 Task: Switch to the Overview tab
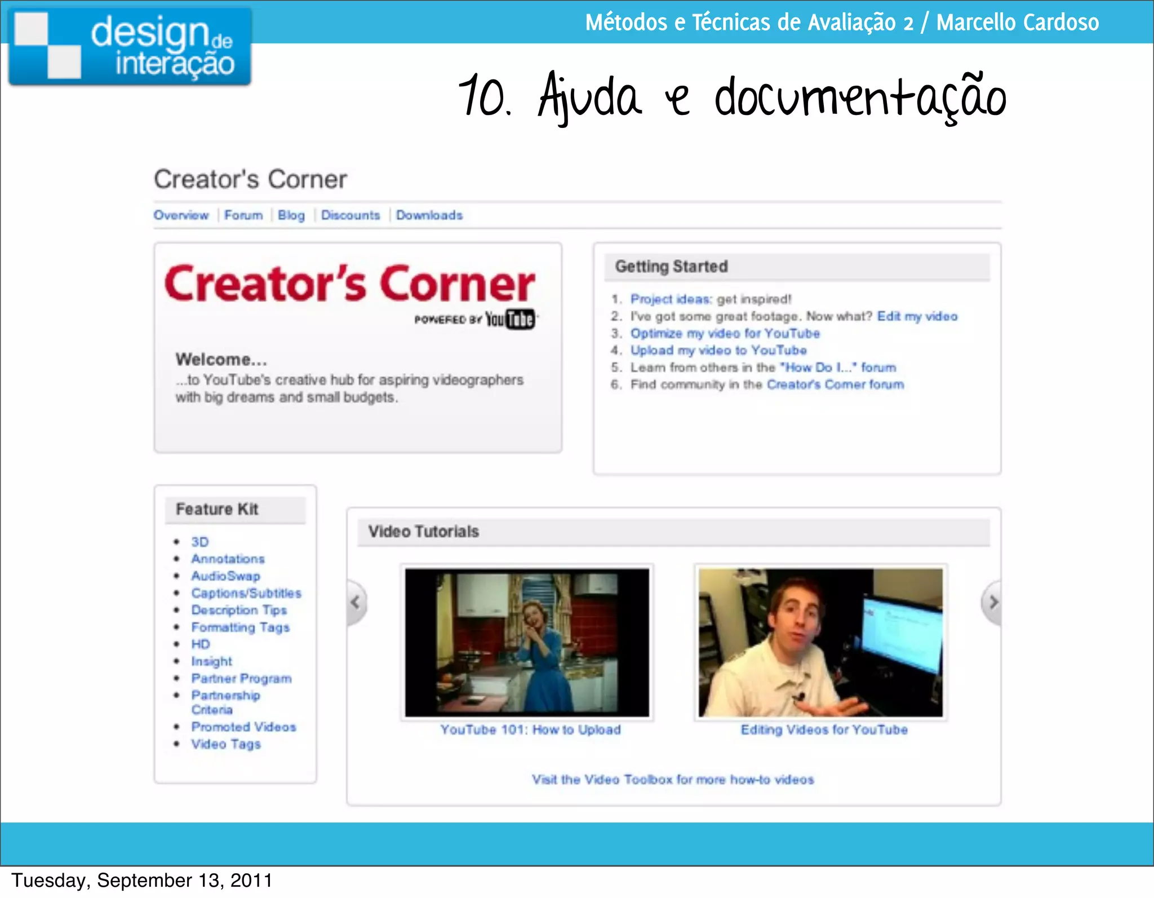(x=181, y=215)
